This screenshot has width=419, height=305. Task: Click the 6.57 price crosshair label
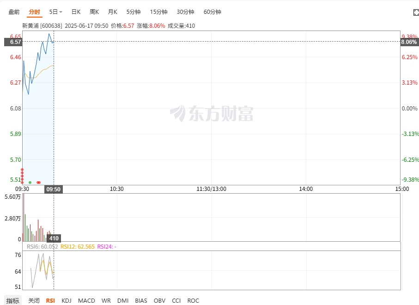click(13, 42)
